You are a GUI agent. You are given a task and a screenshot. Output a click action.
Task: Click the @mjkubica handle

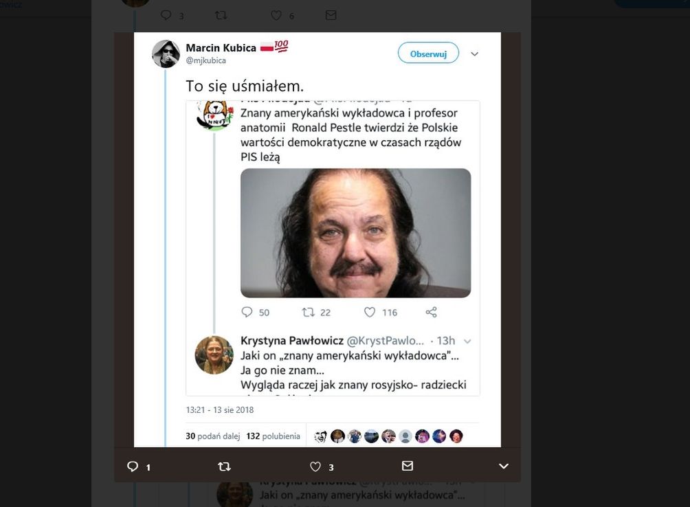pyautogui.click(x=206, y=60)
